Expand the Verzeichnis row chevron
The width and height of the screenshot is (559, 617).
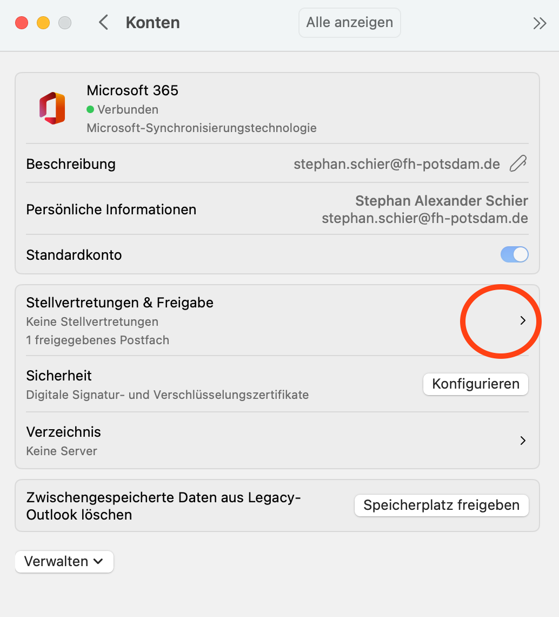tap(522, 441)
